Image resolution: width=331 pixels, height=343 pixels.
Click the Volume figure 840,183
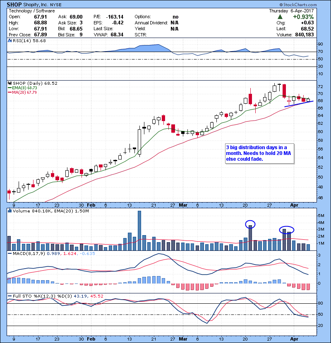304,35
